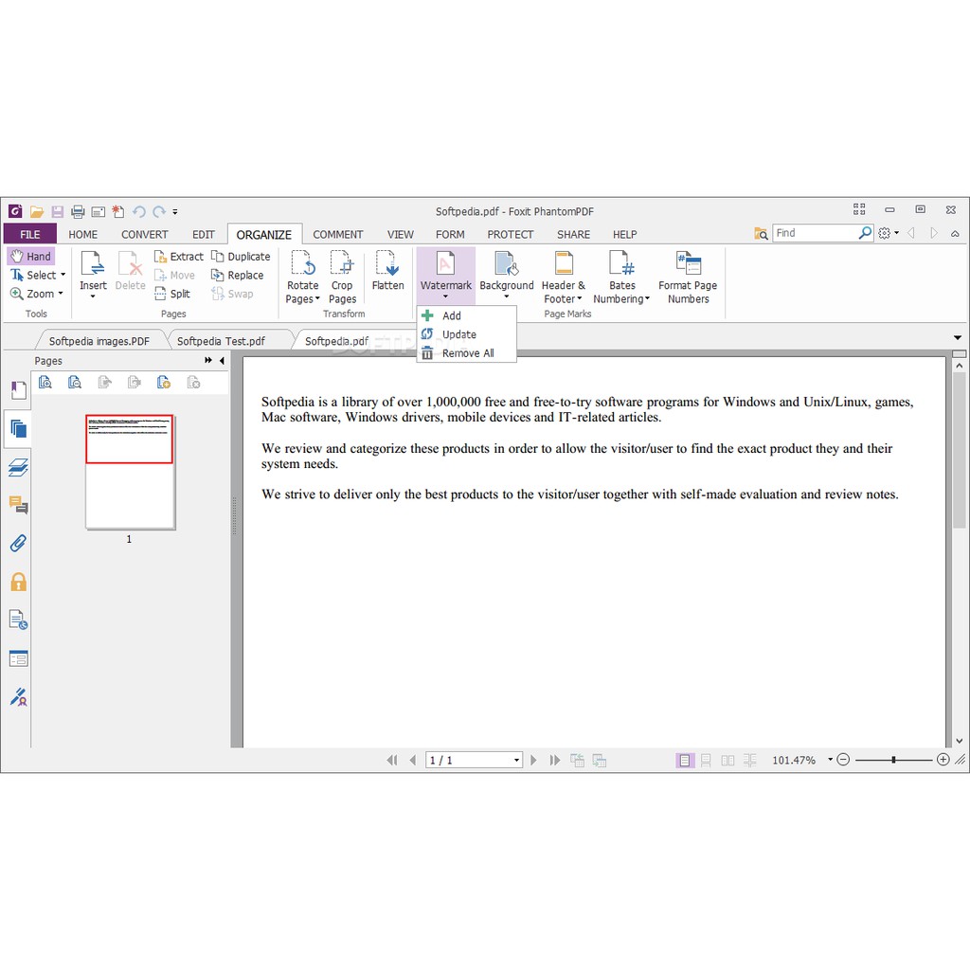Switch to the HOME ribbon tab
970x970 pixels.
tap(83, 235)
